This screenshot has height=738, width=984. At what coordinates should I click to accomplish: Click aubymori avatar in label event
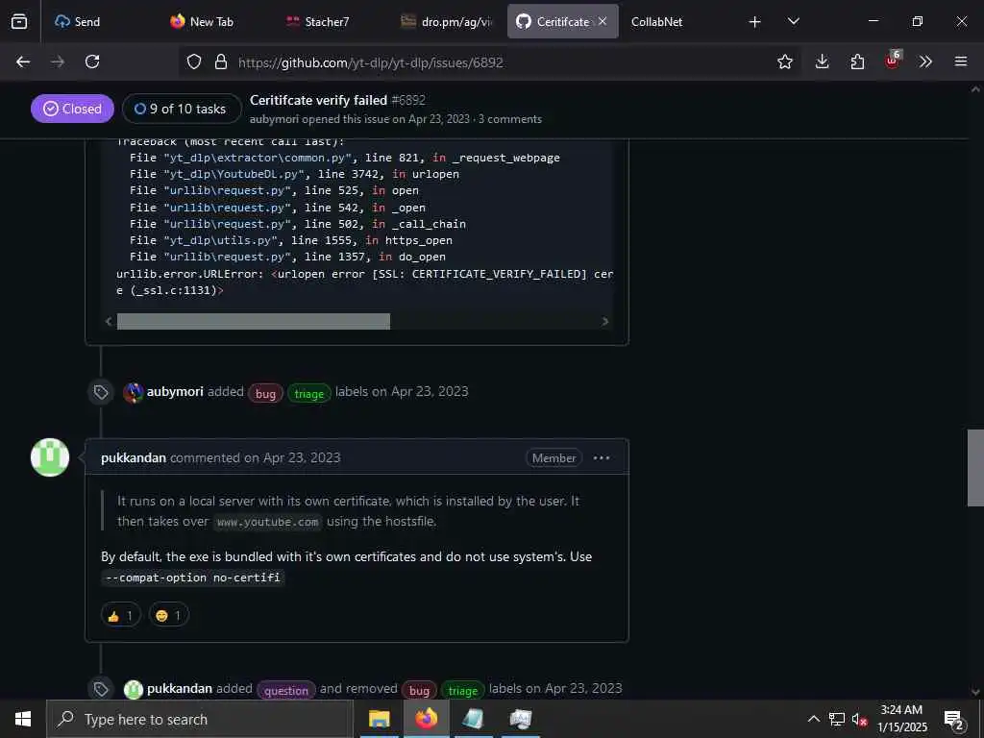[133, 392]
